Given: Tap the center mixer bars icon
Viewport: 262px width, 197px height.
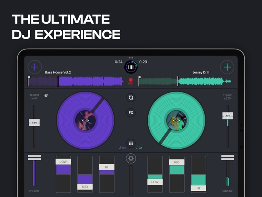Looking at the screenshot, I should point(131,67).
